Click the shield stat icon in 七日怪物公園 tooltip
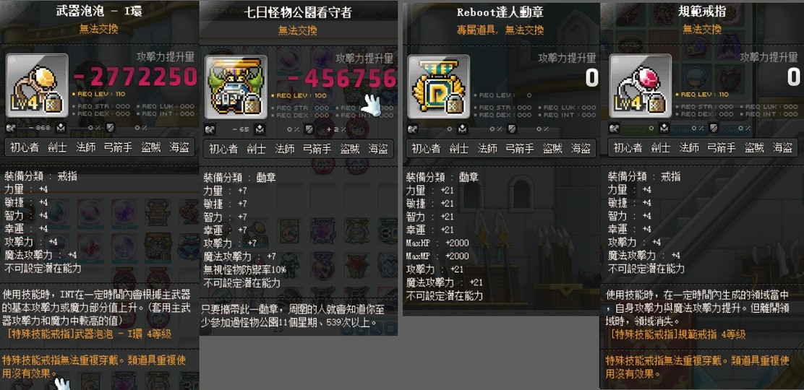Screen dimensions: 804x390 click(309, 130)
